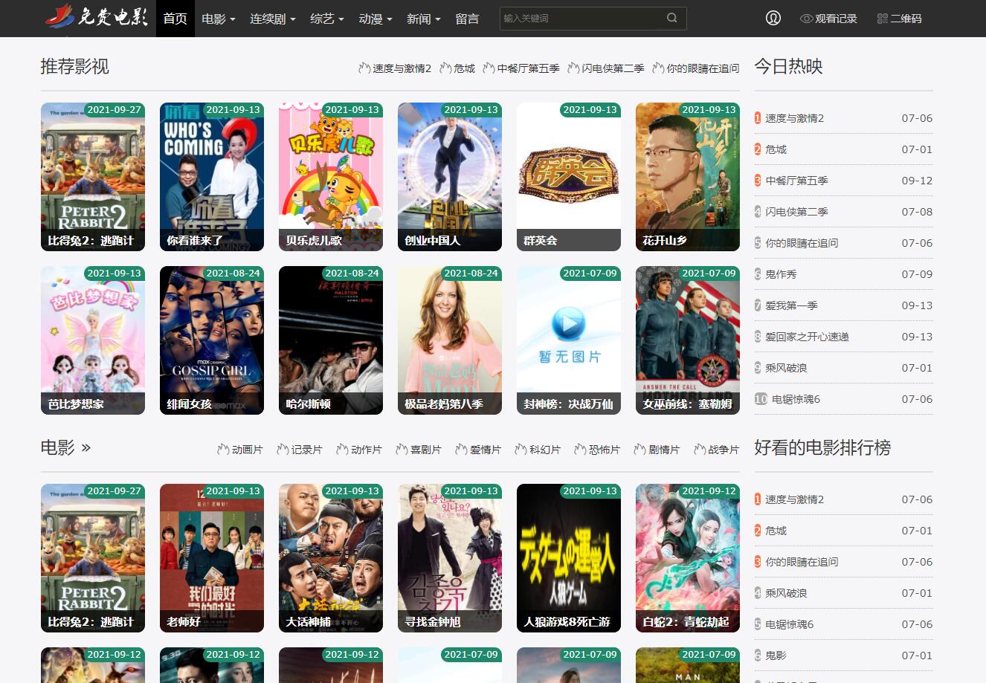Go to the 首页 tab
The width and height of the screenshot is (986, 683).
point(175,19)
